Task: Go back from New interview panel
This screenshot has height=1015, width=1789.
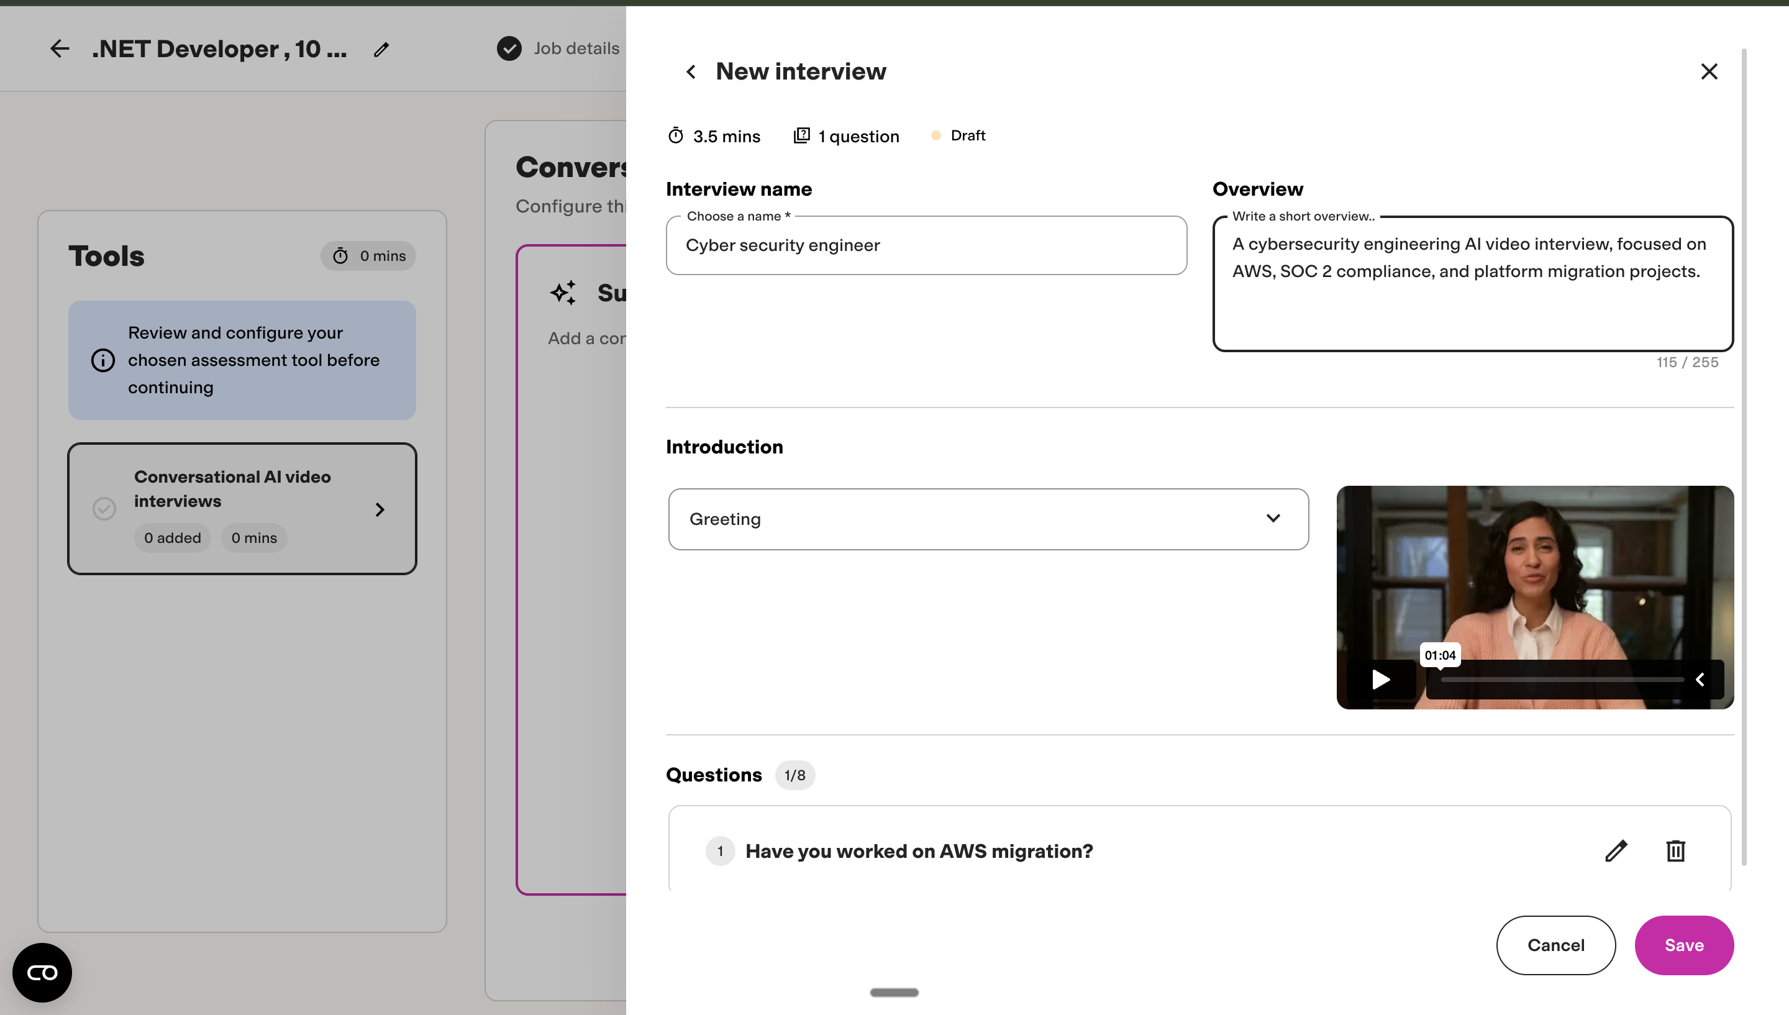Action: pyautogui.click(x=691, y=72)
